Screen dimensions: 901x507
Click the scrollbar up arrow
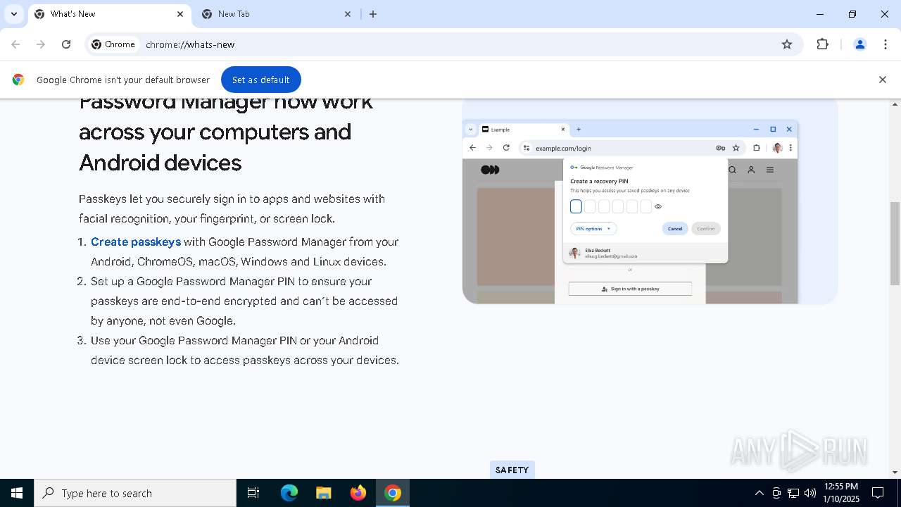point(895,104)
